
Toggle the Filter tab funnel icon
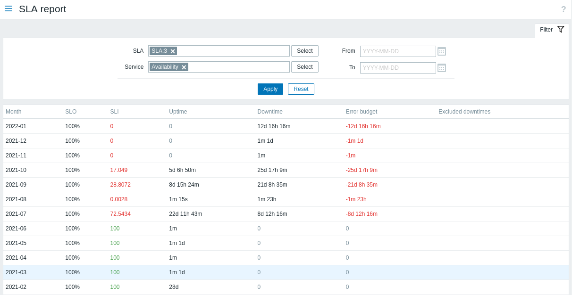(x=561, y=29)
